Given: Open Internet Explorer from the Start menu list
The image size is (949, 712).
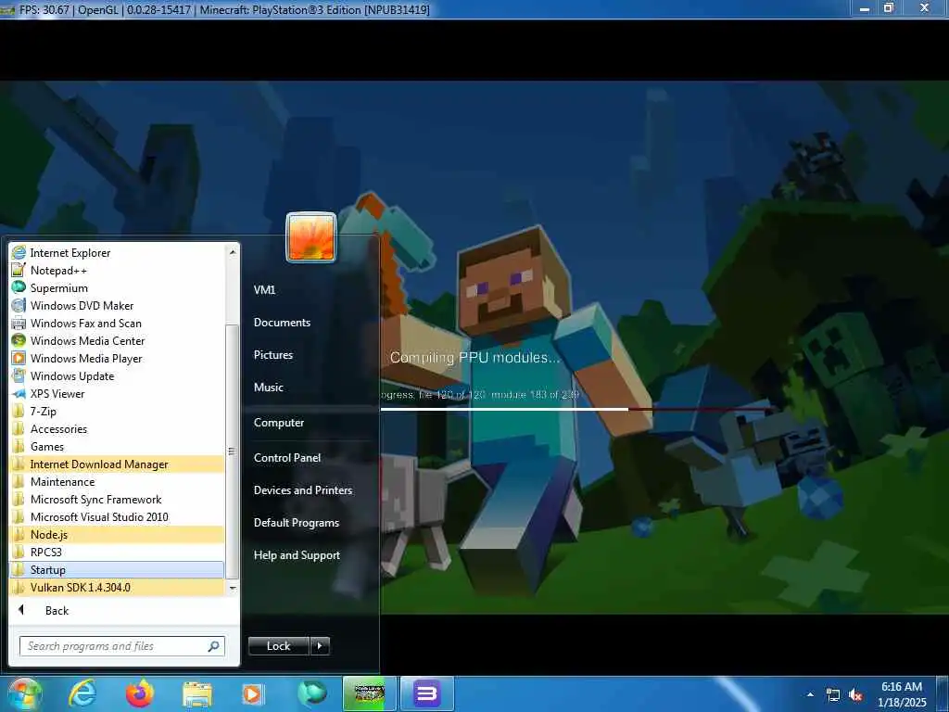Looking at the screenshot, I should point(116,252).
